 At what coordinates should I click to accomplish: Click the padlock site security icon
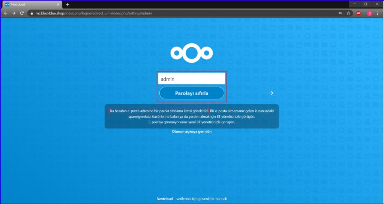[31, 13]
